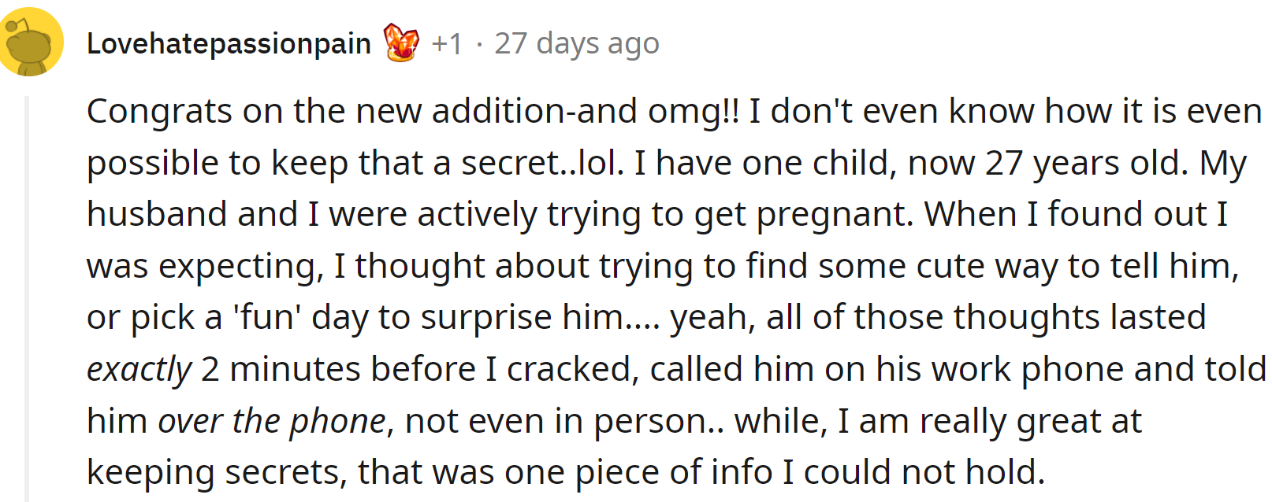Screen dimensions: 1272x502
Task: Open Lovehatepassionpain's profile via their avatar
Action: tap(32, 41)
